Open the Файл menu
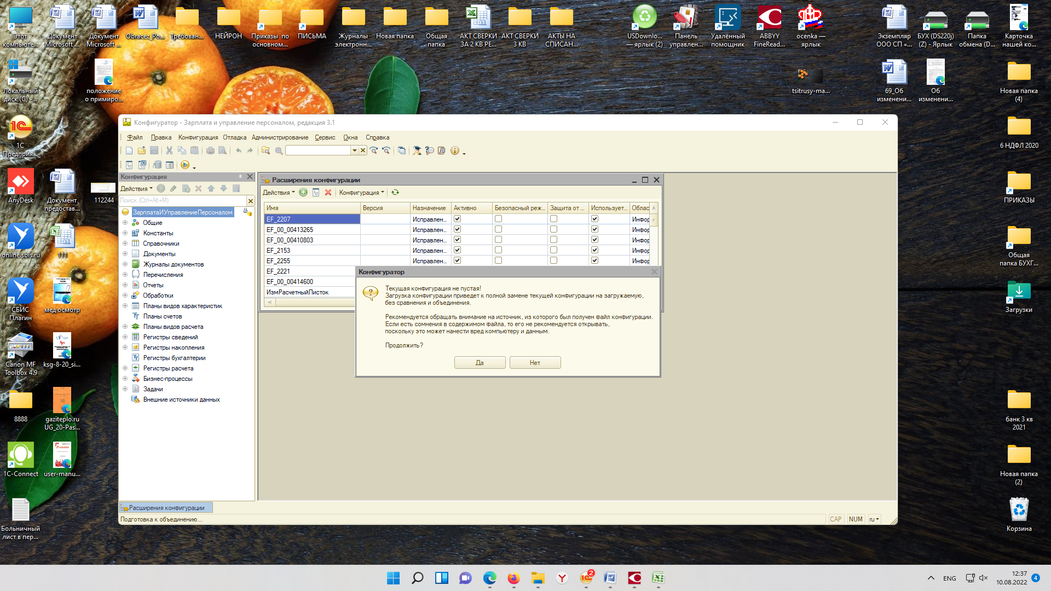Image resolution: width=1051 pixels, height=591 pixels. 135,137
